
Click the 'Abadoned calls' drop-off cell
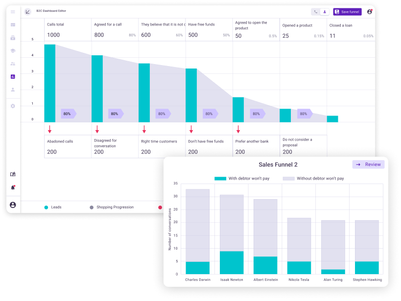68,146
